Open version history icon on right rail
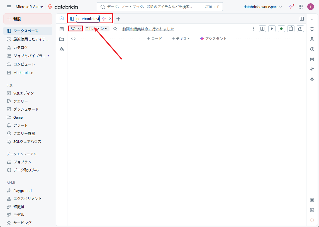This screenshot has width=319, height=227. tap(312, 49)
